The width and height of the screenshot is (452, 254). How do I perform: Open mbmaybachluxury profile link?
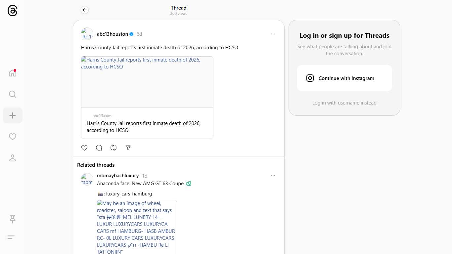[118, 176]
